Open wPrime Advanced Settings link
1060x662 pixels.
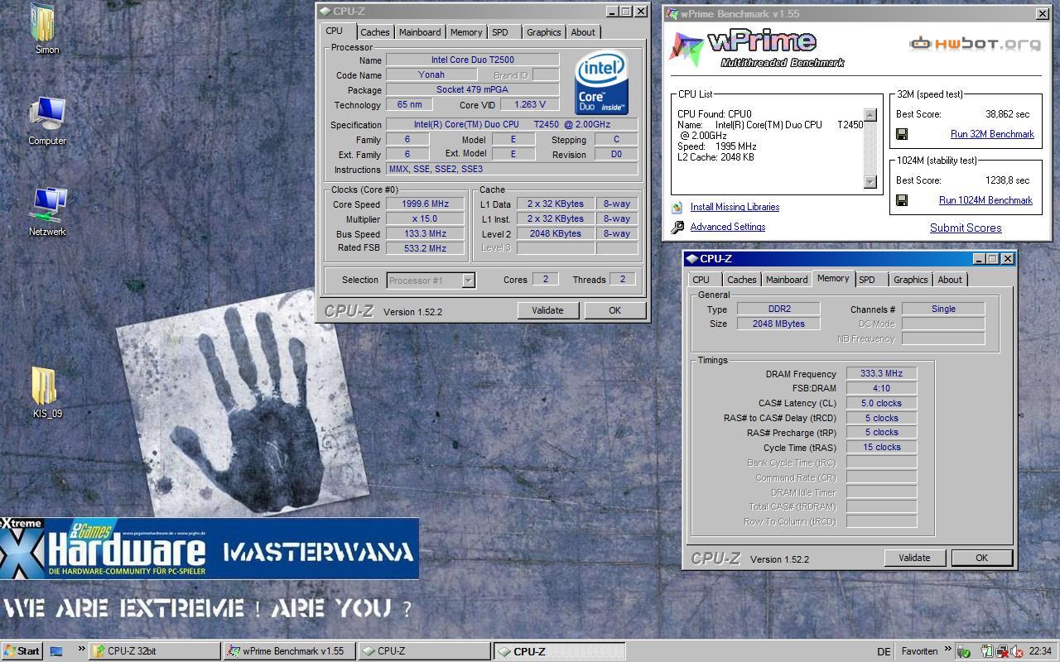[728, 227]
